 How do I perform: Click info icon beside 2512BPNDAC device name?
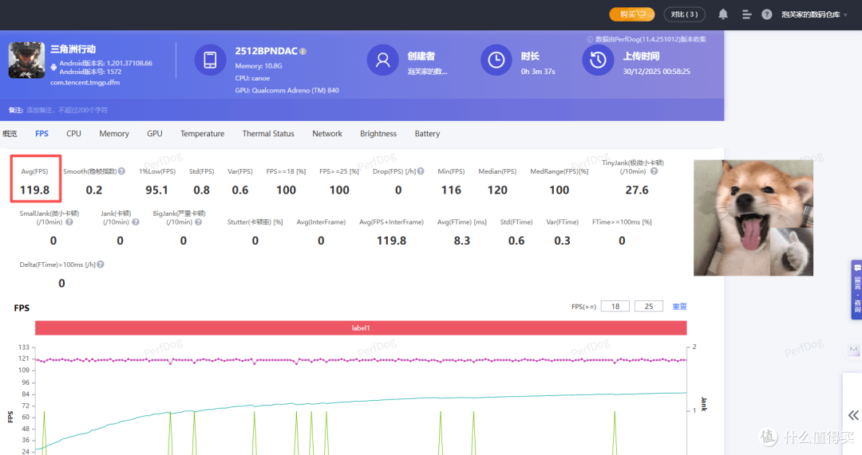(303, 51)
